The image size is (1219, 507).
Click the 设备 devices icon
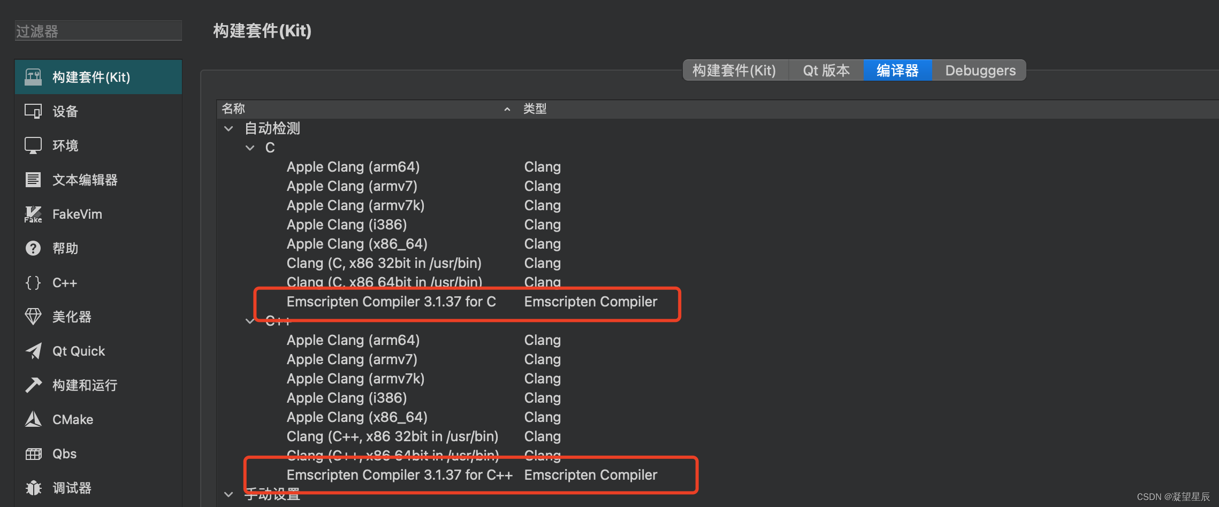click(x=33, y=111)
